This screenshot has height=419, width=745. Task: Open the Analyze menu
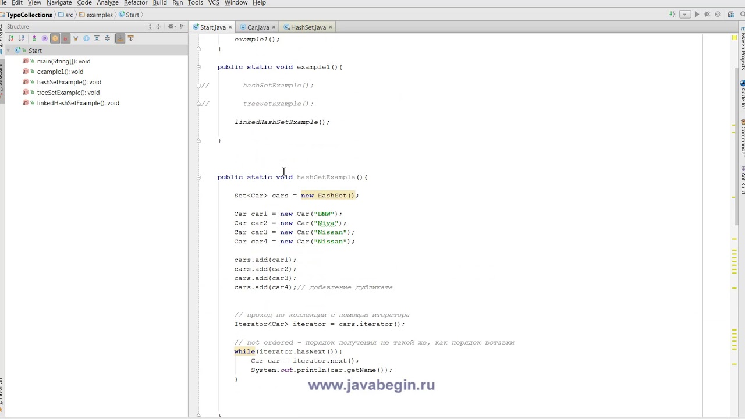tap(108, 3)
